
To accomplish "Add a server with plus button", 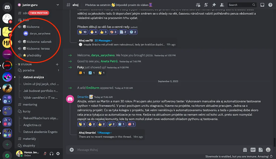I will [7, 145].
